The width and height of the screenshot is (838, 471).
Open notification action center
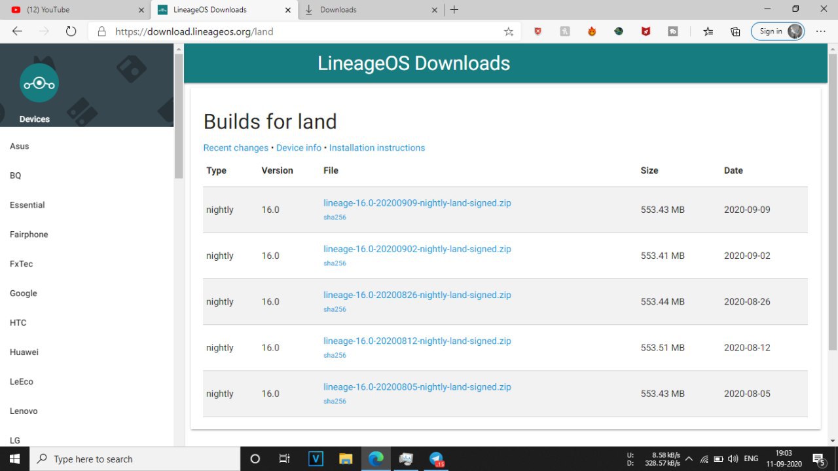[818, 459]
